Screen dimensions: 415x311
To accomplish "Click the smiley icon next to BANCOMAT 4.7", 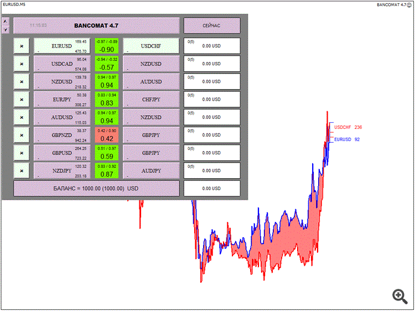I will pyautogui.click(x=409, y=5).
